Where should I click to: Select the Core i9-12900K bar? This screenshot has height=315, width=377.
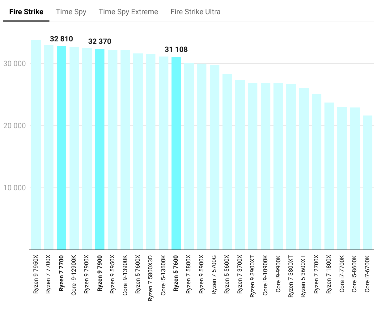coord(74,148)
